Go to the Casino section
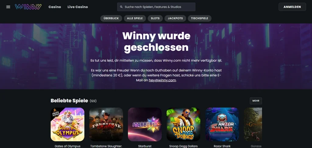The height and width of the screenshot is (148, 312). (x=55, y=7)
